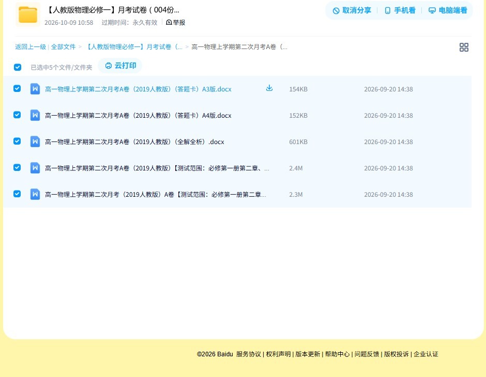
Task: Click the 取消分享 button
Action: click(352, 10)
